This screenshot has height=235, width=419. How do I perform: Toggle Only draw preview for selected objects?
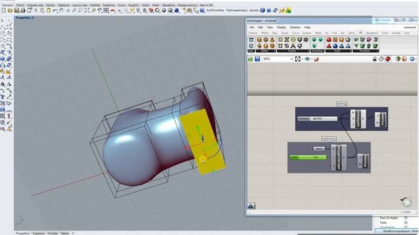[x=398, y=59]
